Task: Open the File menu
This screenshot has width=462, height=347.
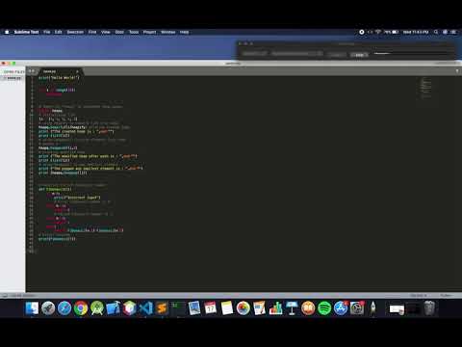Action: pyautogui.click(x=47, y=32)
